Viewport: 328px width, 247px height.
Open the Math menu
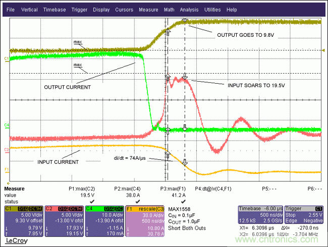[169, 10]
